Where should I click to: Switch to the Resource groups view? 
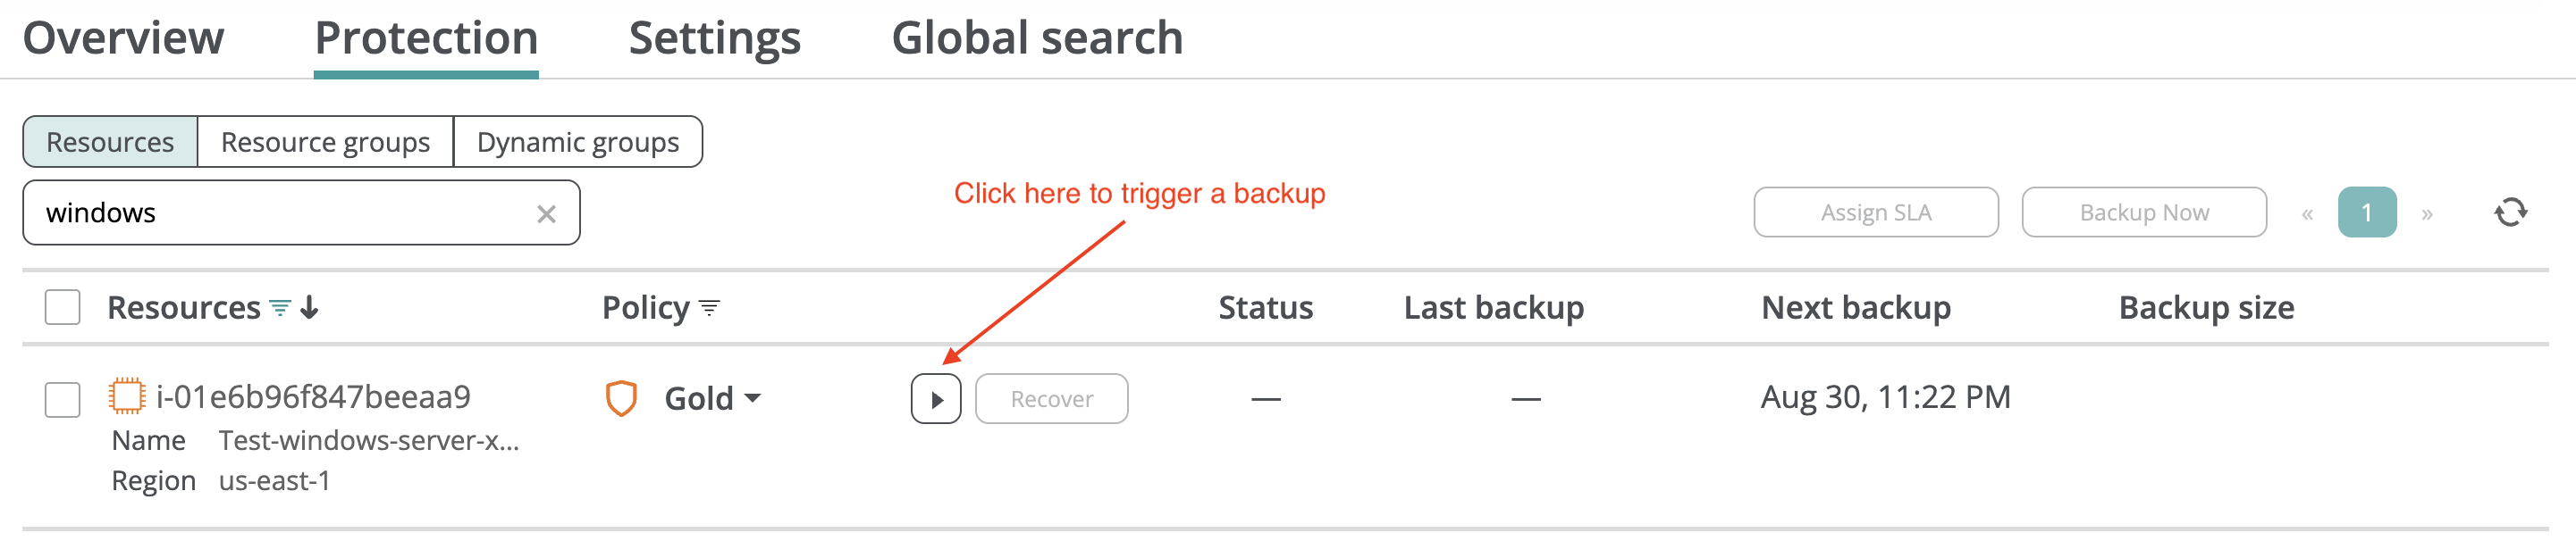[x=325, y=142]
